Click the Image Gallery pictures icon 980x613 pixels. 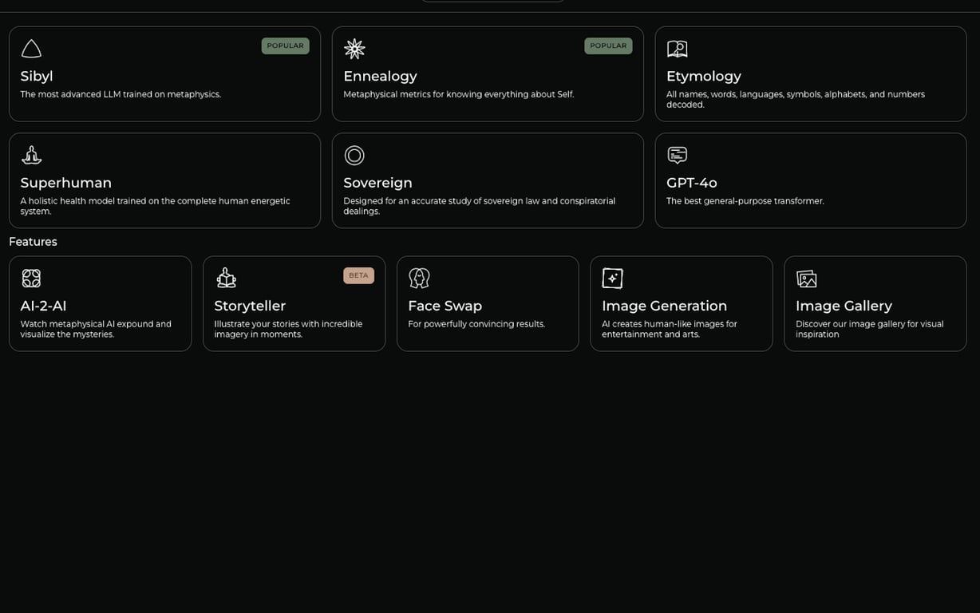pyautogui.click(x=807, y=278)
